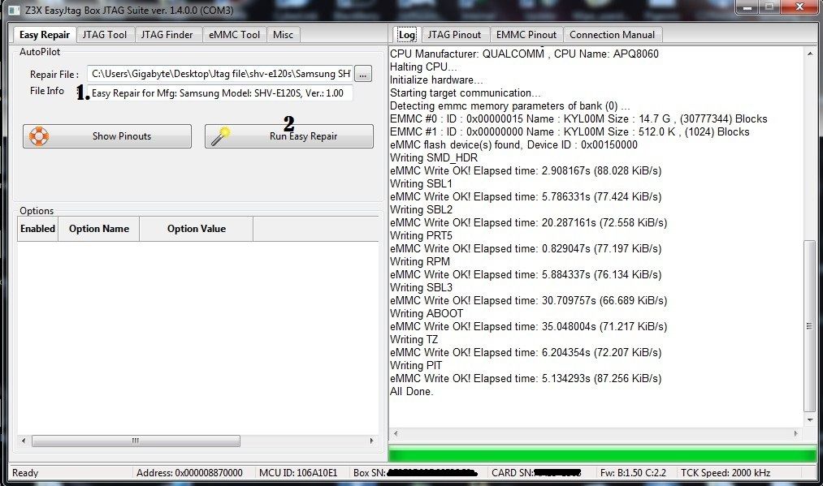Click the File Info text field
This screenshot has width=823, height=486.
coord(220,93)
